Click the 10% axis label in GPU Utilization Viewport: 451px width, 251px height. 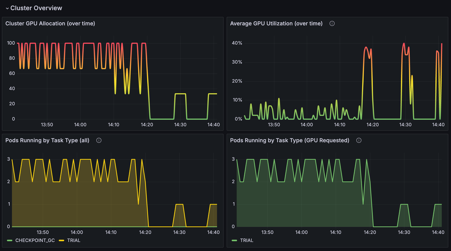[237, 100]
